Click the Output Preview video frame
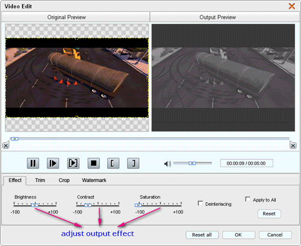301x246 pixels. coord(223,78)
